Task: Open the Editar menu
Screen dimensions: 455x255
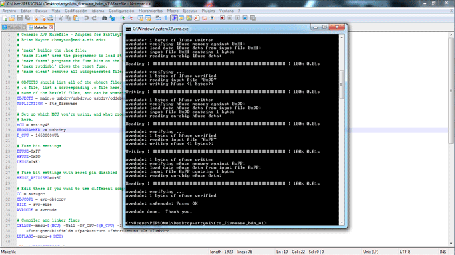Action: 26,11
